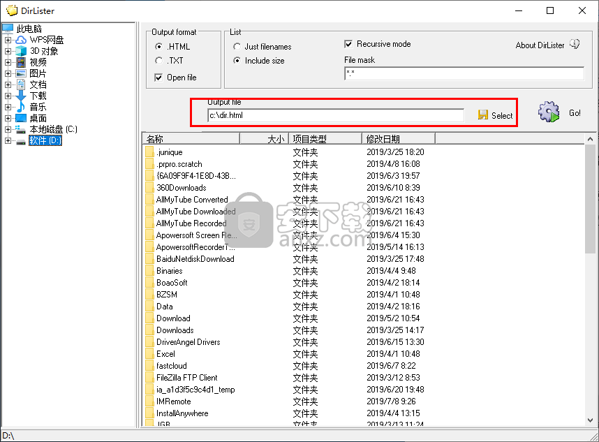
Task: Click the Binaries folder icon
Action: click(x=149, y=271)
